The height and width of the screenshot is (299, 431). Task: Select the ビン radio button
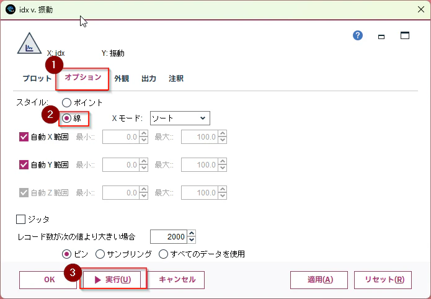[66, 254]
